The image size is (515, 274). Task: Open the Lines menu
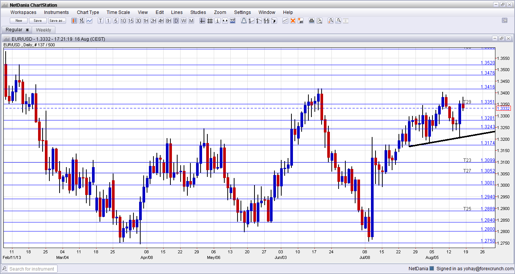(177, 12)
